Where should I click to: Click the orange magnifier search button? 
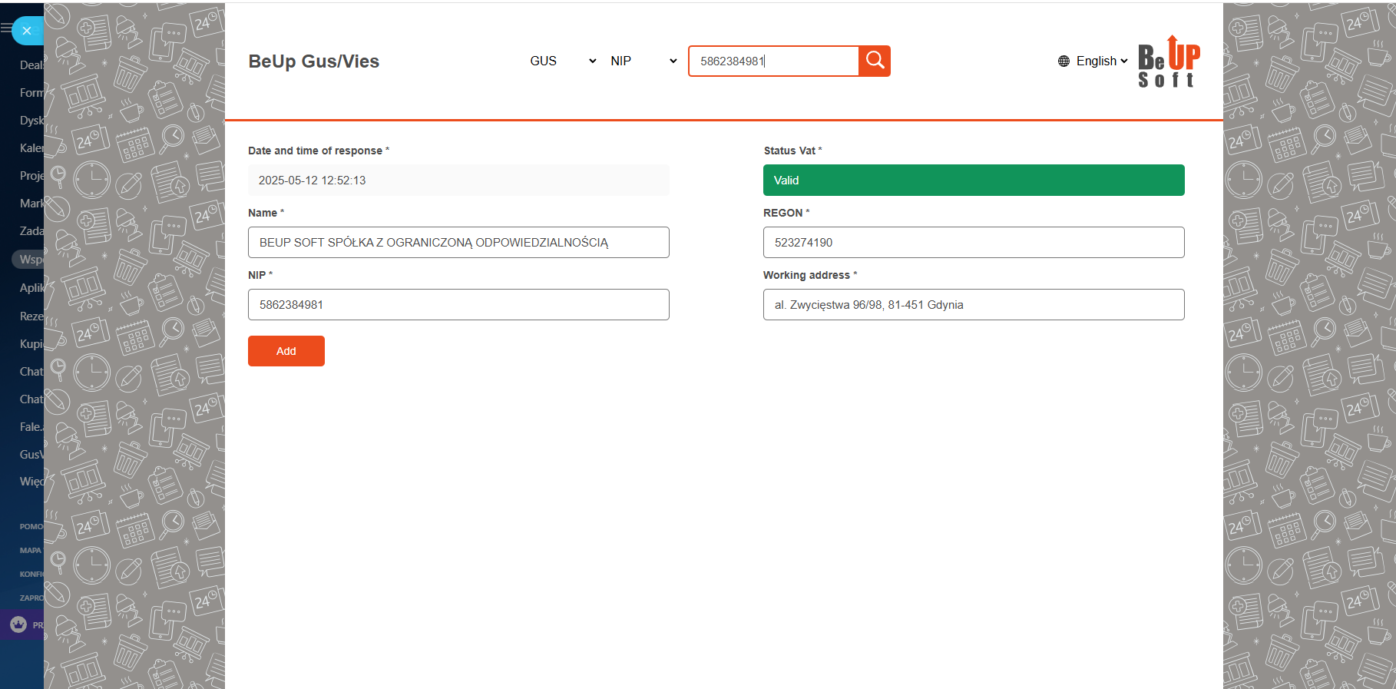click(x=875, y=61)
